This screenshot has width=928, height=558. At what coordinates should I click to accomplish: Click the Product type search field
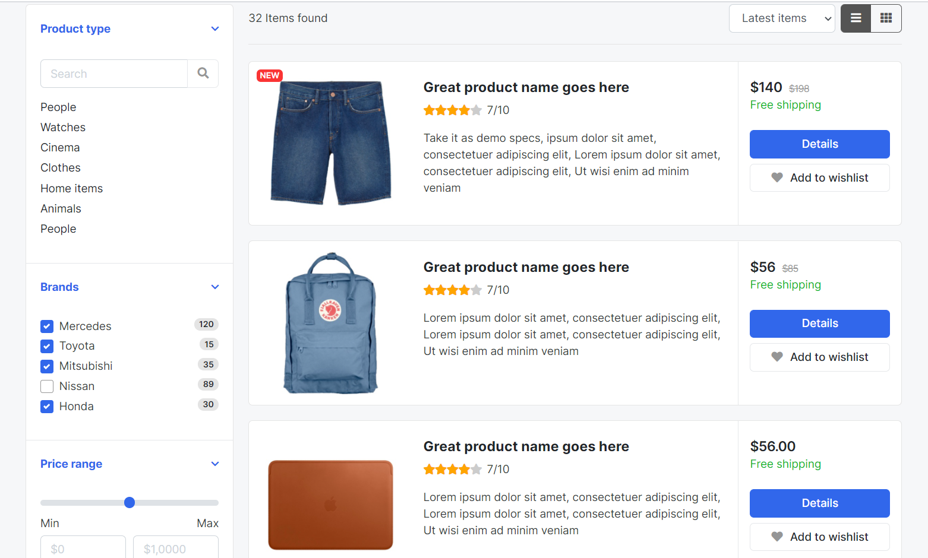pos(114,74)
